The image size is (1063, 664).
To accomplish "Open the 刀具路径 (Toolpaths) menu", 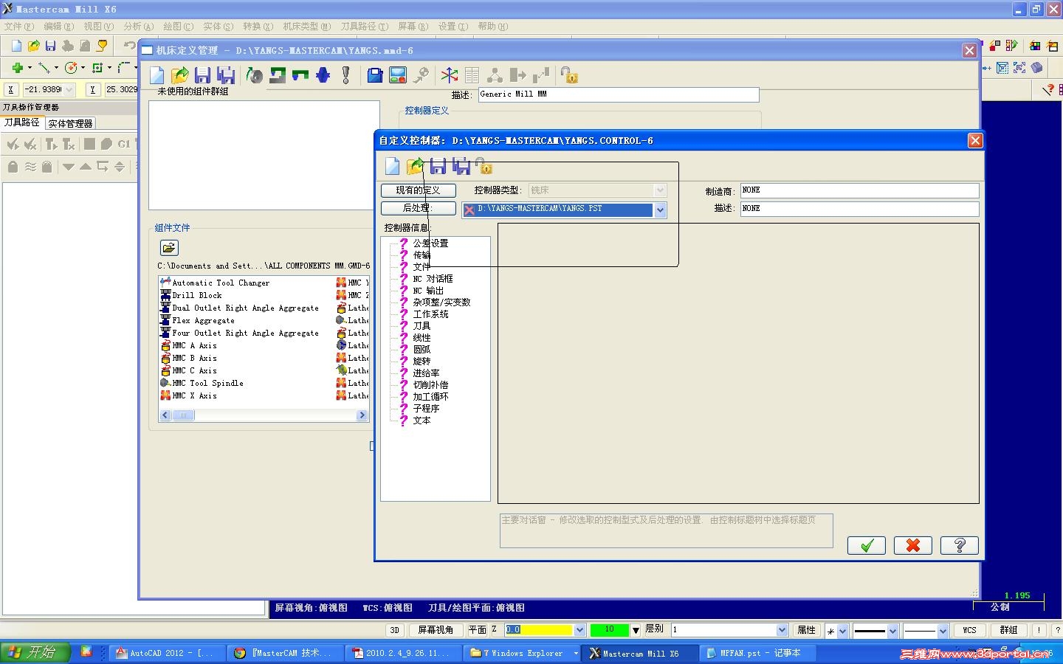I will (x=364, y=26).
